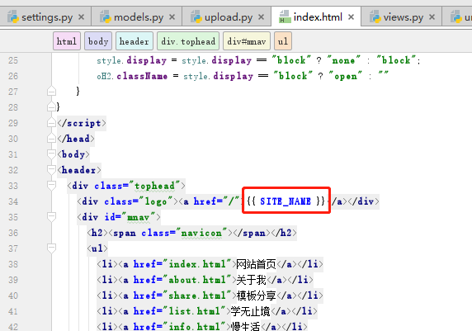Switch to the settings.py tab
The height and width of the screenshot is (331, 472).
click(x=45, y=17)
